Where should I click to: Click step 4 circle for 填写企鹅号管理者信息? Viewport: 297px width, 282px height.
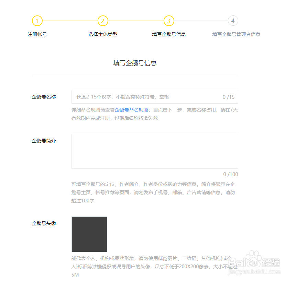tap(233, 21)
